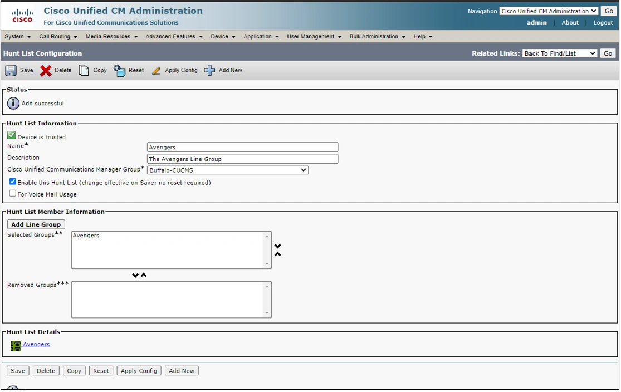Open the Related Links dropdown
This screenshot has width=621, height=392.
560,53
